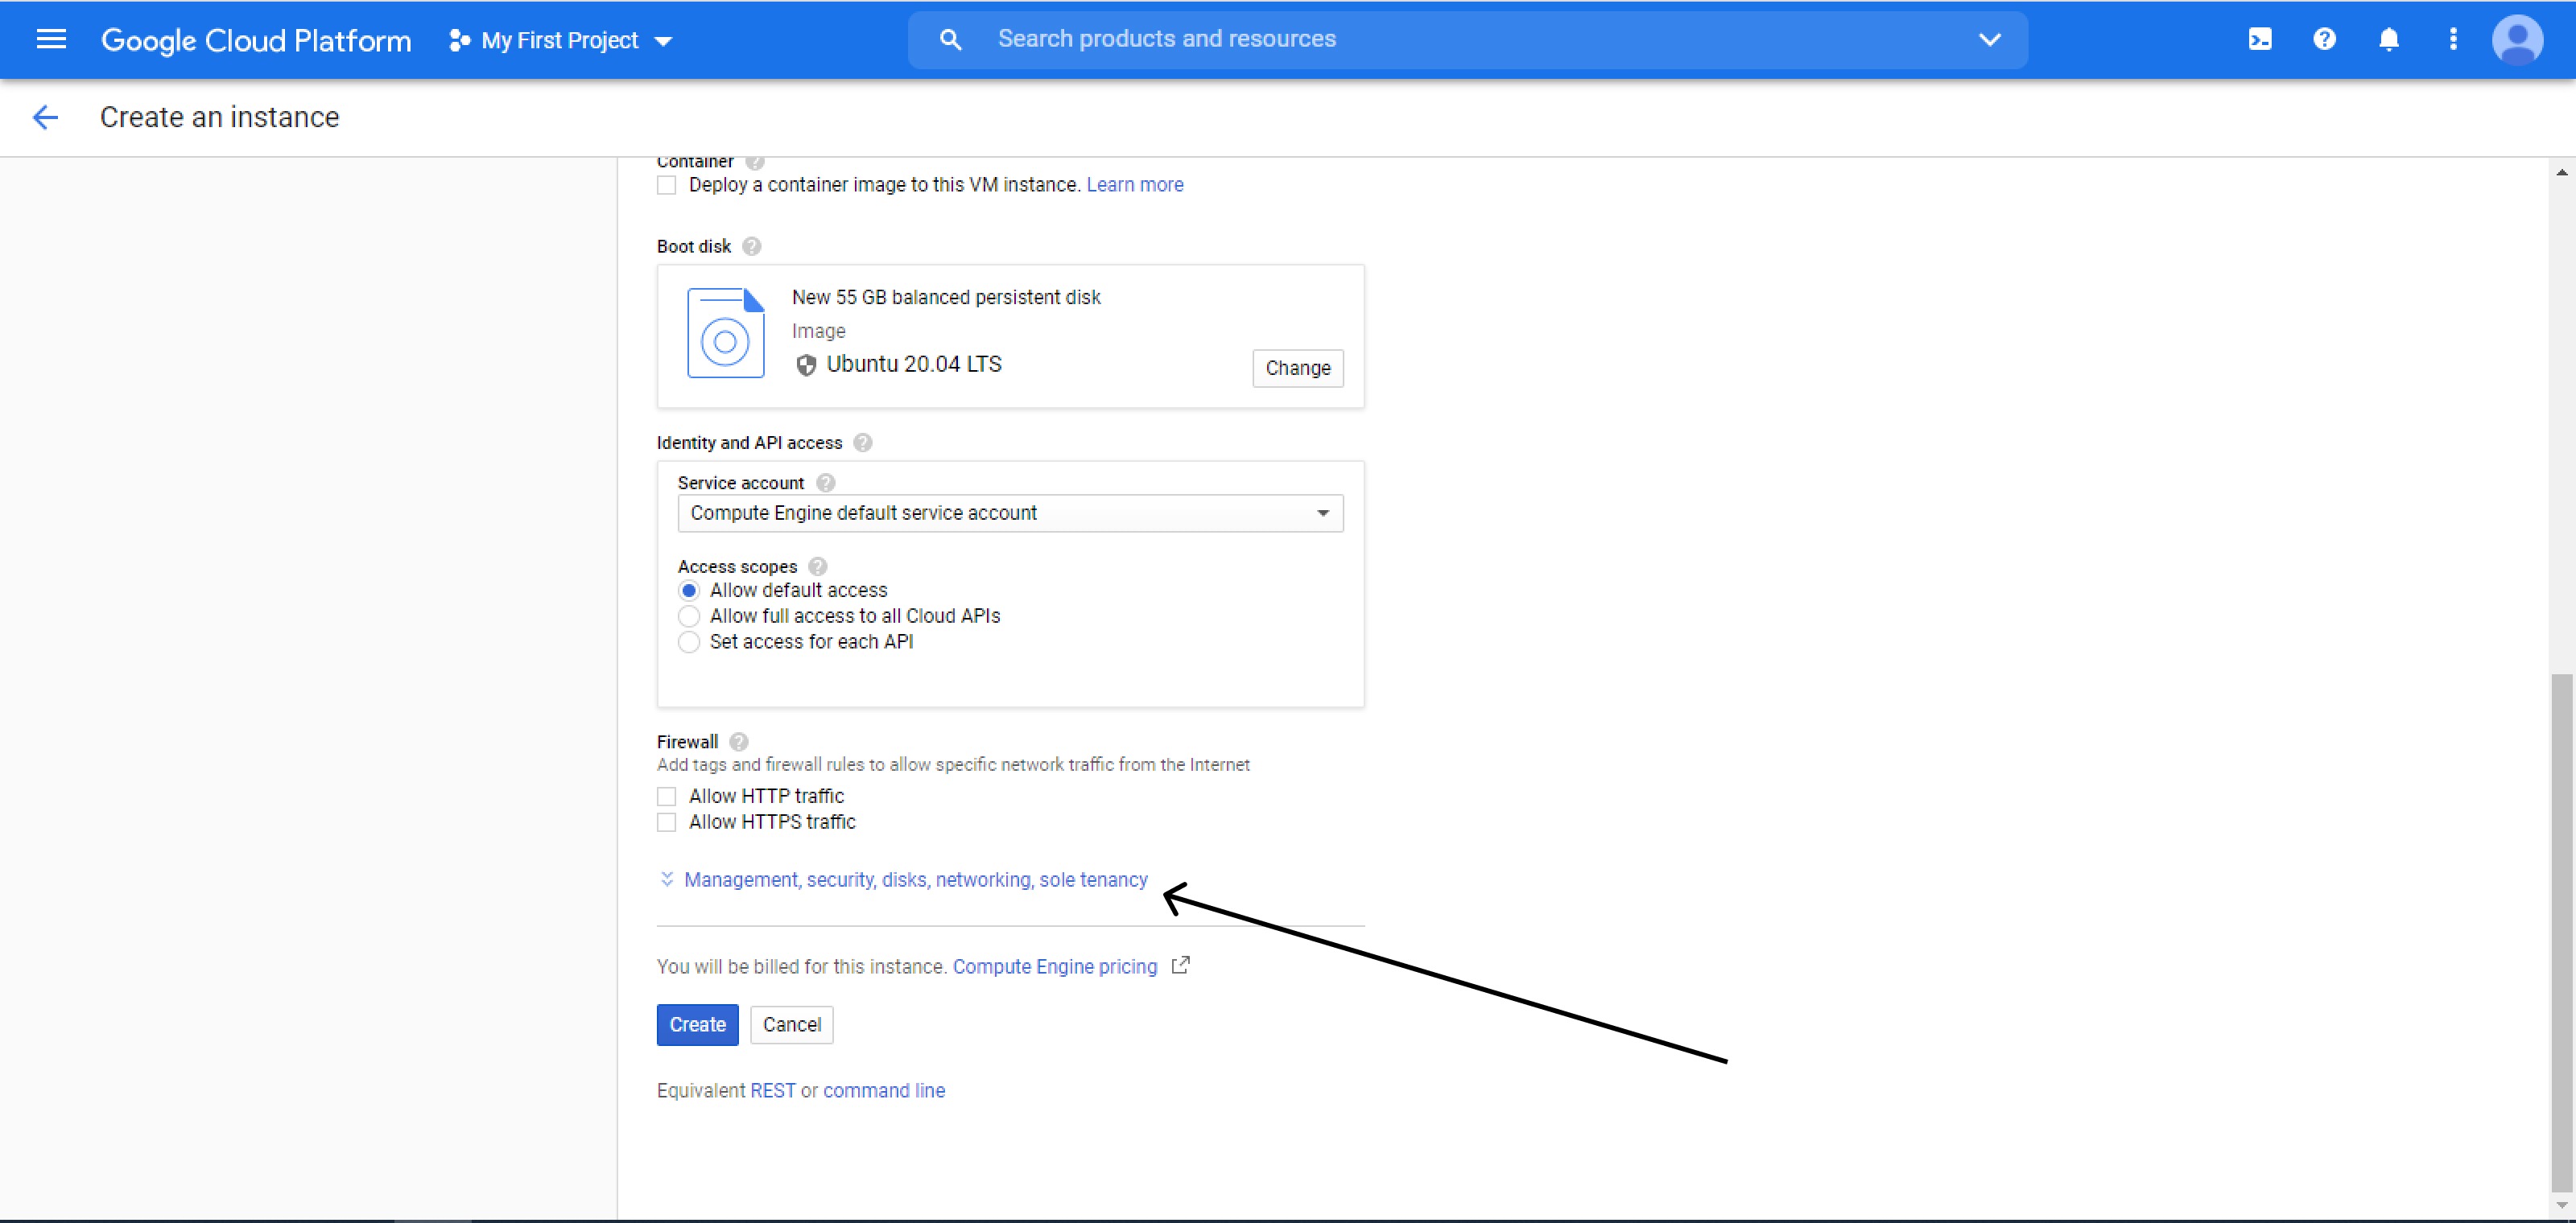2576x1223 pixels.
Task: Open the Compute Engine pricing link
Action: point(1054,966)
